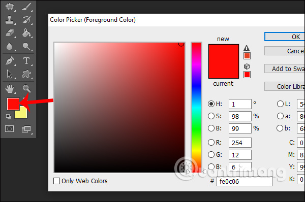Click the out-of-gamut warning triangle
The image size is (305, 202).
coord(247,48)
